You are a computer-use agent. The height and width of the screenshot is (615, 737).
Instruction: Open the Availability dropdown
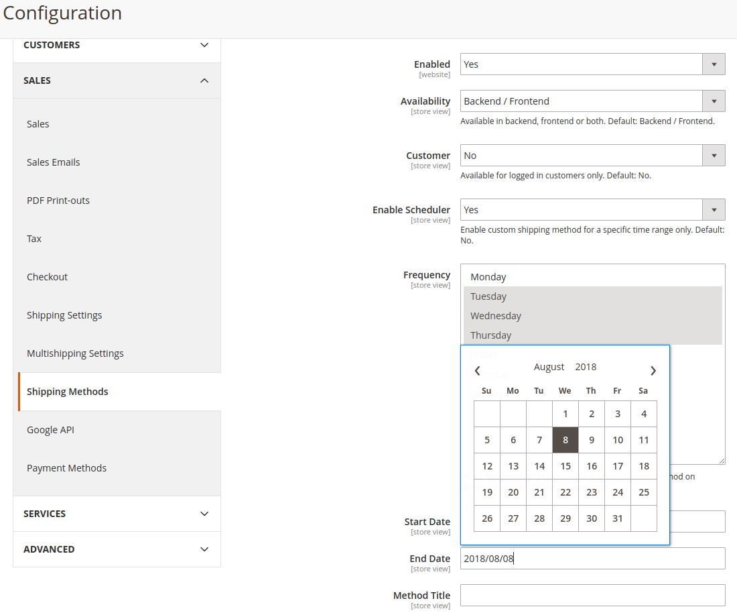tap(592, 101)
